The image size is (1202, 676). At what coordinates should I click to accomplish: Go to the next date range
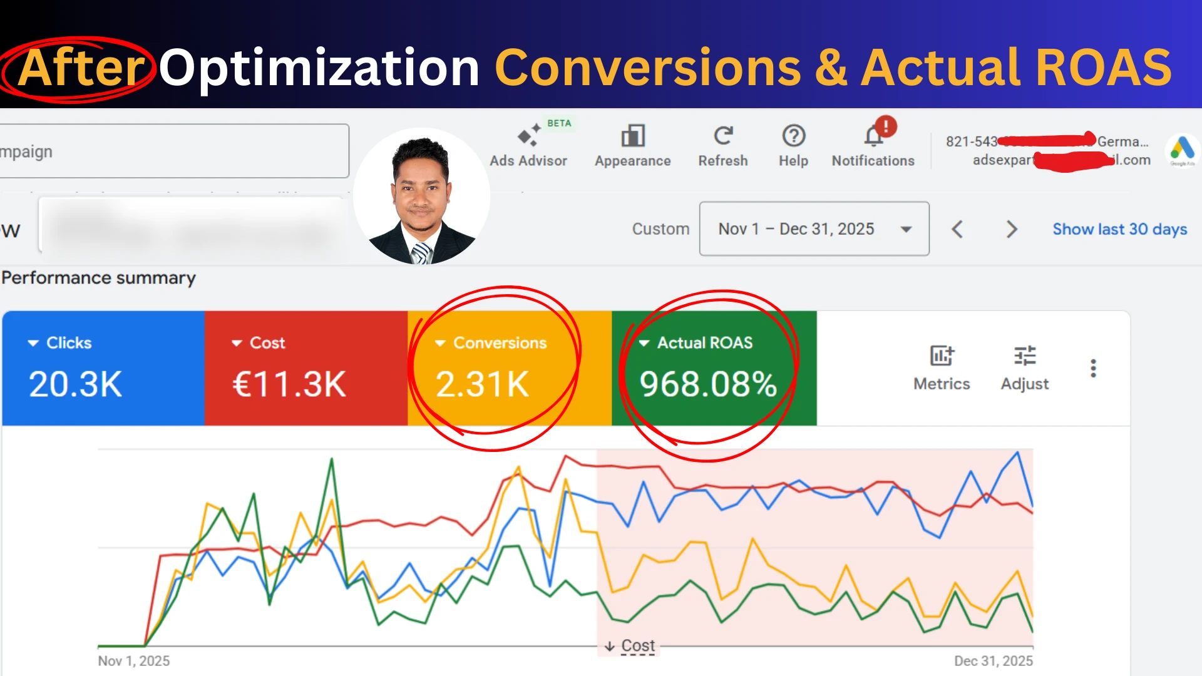point(1012,229)
